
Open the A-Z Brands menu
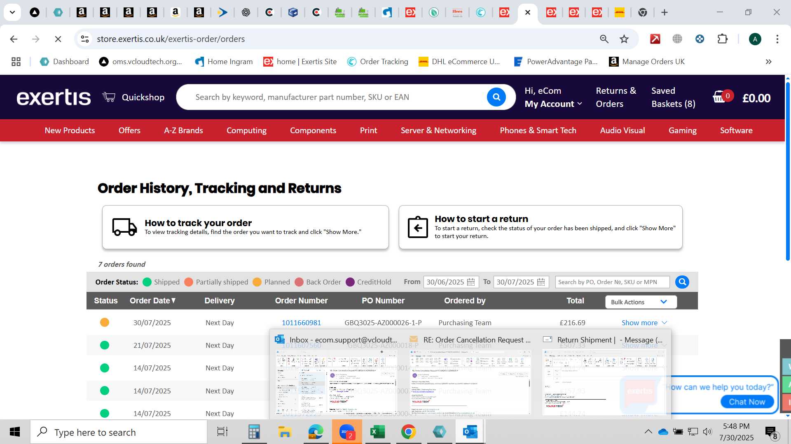pos(183,130)
